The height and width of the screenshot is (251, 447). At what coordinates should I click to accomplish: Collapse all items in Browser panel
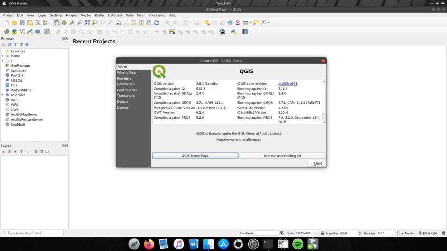[21, 45]
